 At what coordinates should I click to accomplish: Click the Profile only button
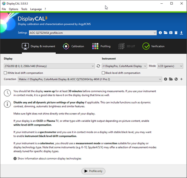pyautogui.click(x=93, y=171)
